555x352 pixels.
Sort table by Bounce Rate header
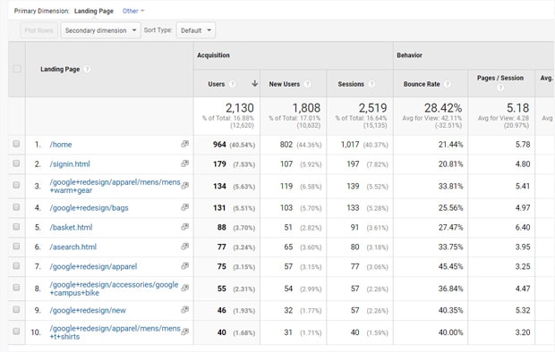(x=422, y=84)
